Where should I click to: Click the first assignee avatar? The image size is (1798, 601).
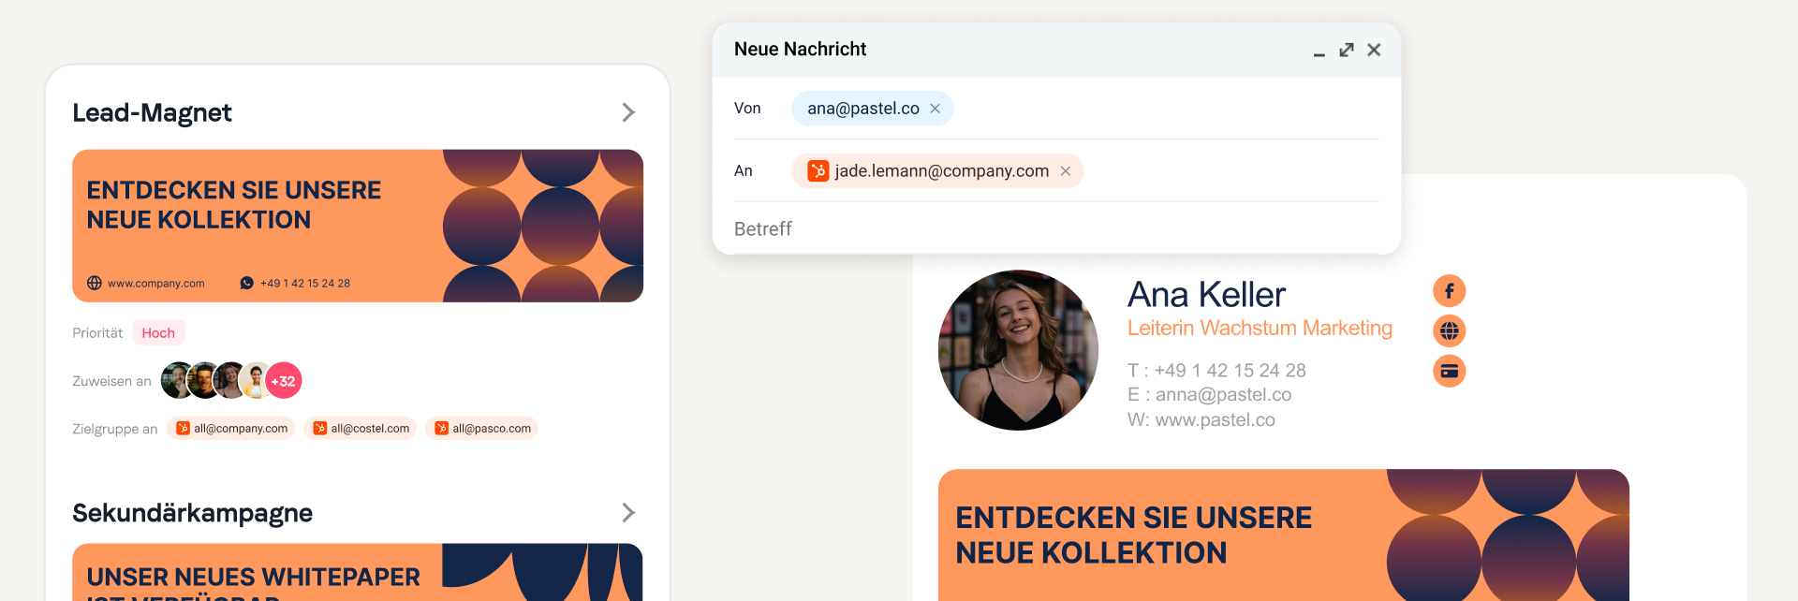tap(178, 381)
